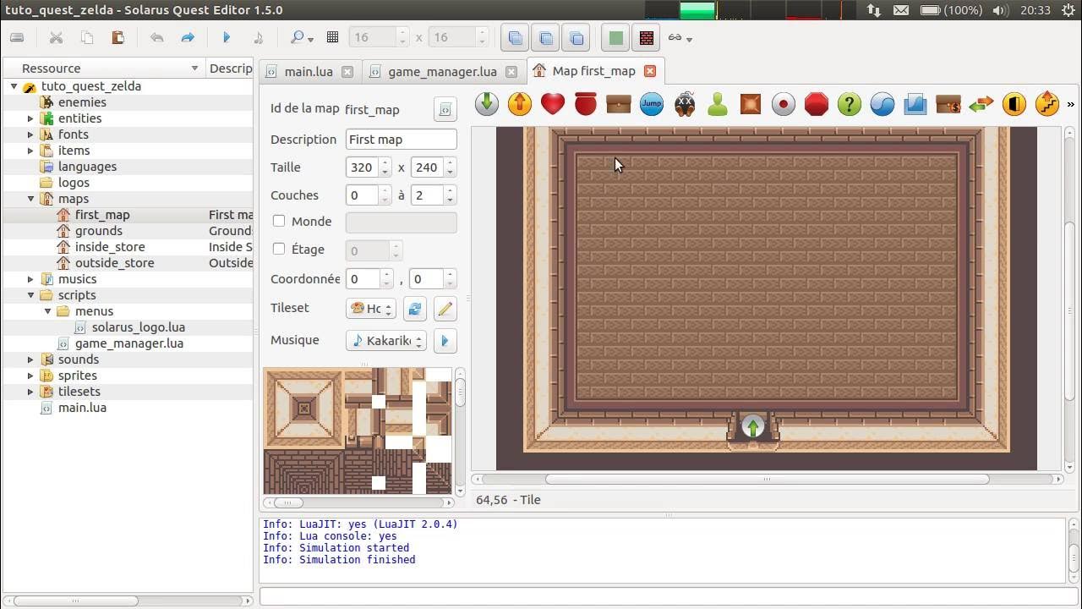Play the selected Musique track
Screen dimensions: 1082x609
pos(445,341)
